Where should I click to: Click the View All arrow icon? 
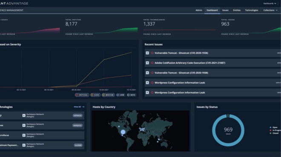pyautogui.click(x=83, y=107)
